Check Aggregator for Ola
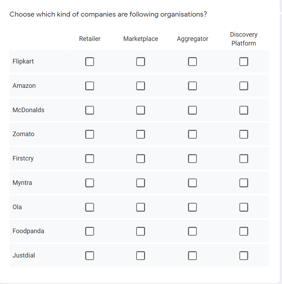282x284 pixels. (x=192, y=207)
